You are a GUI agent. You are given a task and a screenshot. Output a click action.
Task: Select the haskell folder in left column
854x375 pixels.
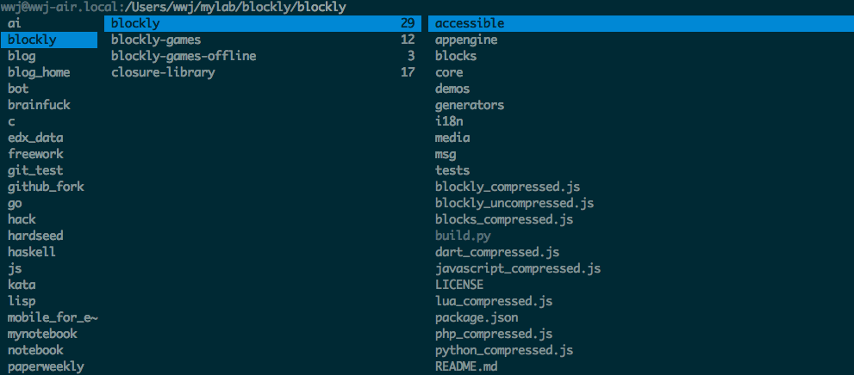tap(32, 252)
